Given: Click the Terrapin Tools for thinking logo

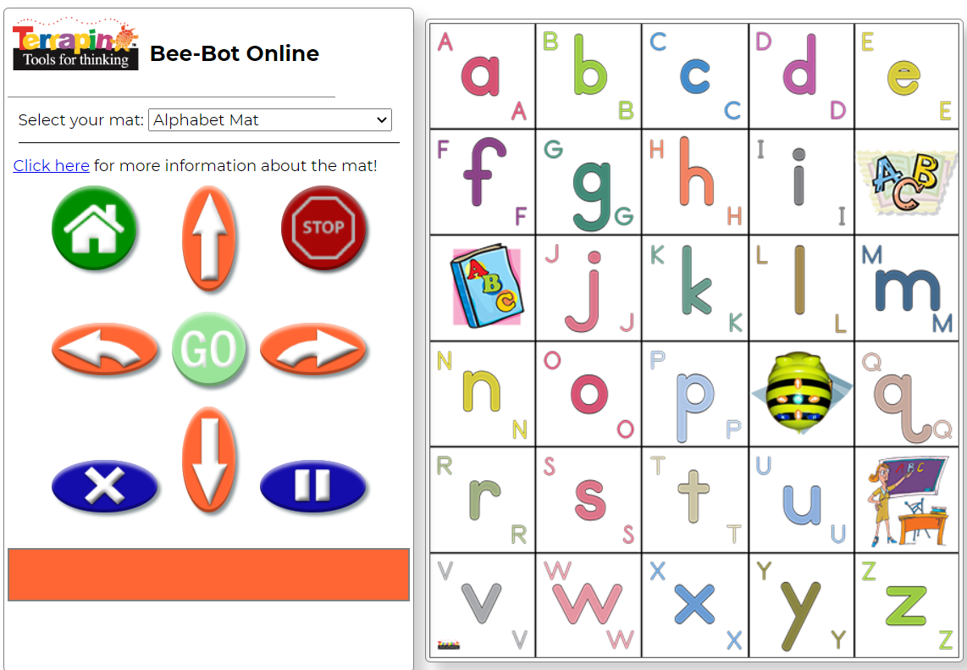Looking at the screenshot, I should point(75,47).
